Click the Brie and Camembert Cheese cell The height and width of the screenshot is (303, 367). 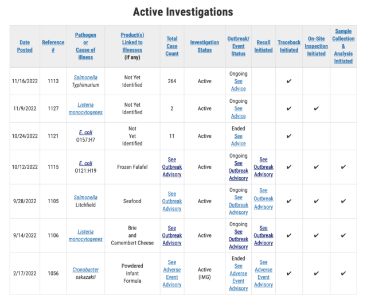coord(132,235)
